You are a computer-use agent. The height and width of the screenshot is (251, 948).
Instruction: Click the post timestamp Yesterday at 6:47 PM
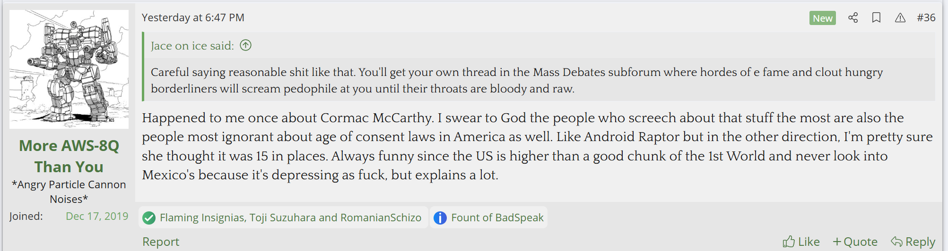(193, 18)
